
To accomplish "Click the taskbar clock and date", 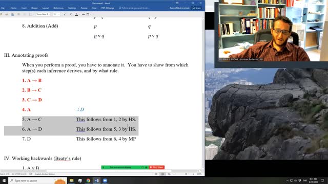I will tap(313, 180).
